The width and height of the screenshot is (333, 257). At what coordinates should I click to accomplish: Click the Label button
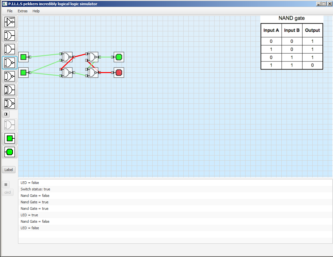pos(9,170)
